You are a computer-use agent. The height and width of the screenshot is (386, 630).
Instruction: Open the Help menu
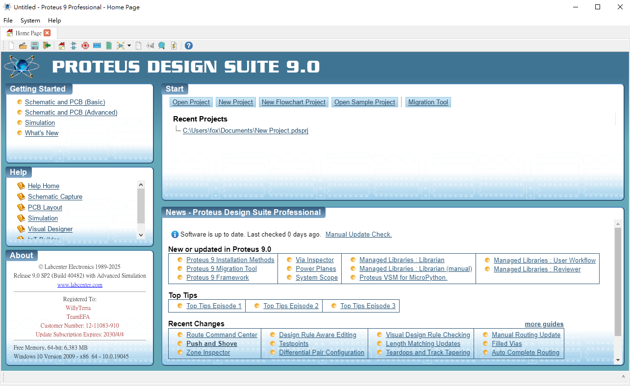coord(54,21)
